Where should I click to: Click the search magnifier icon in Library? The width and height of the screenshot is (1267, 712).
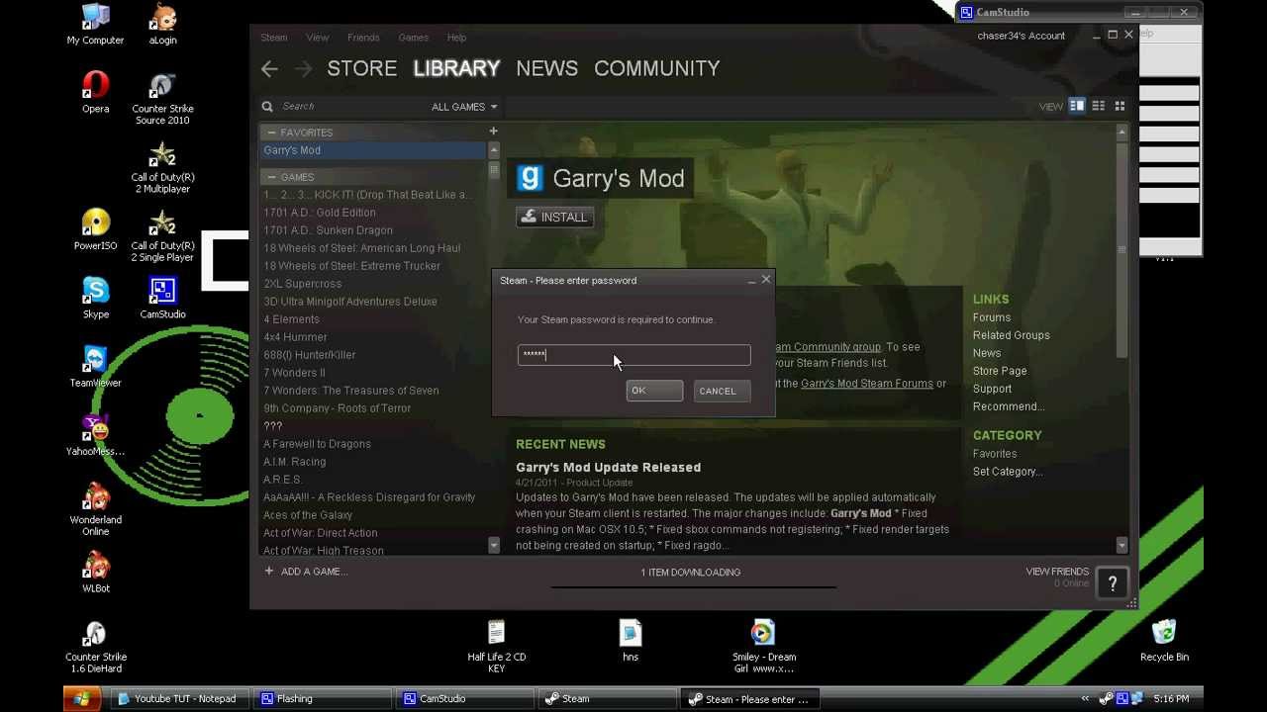[x=267, y=107]
